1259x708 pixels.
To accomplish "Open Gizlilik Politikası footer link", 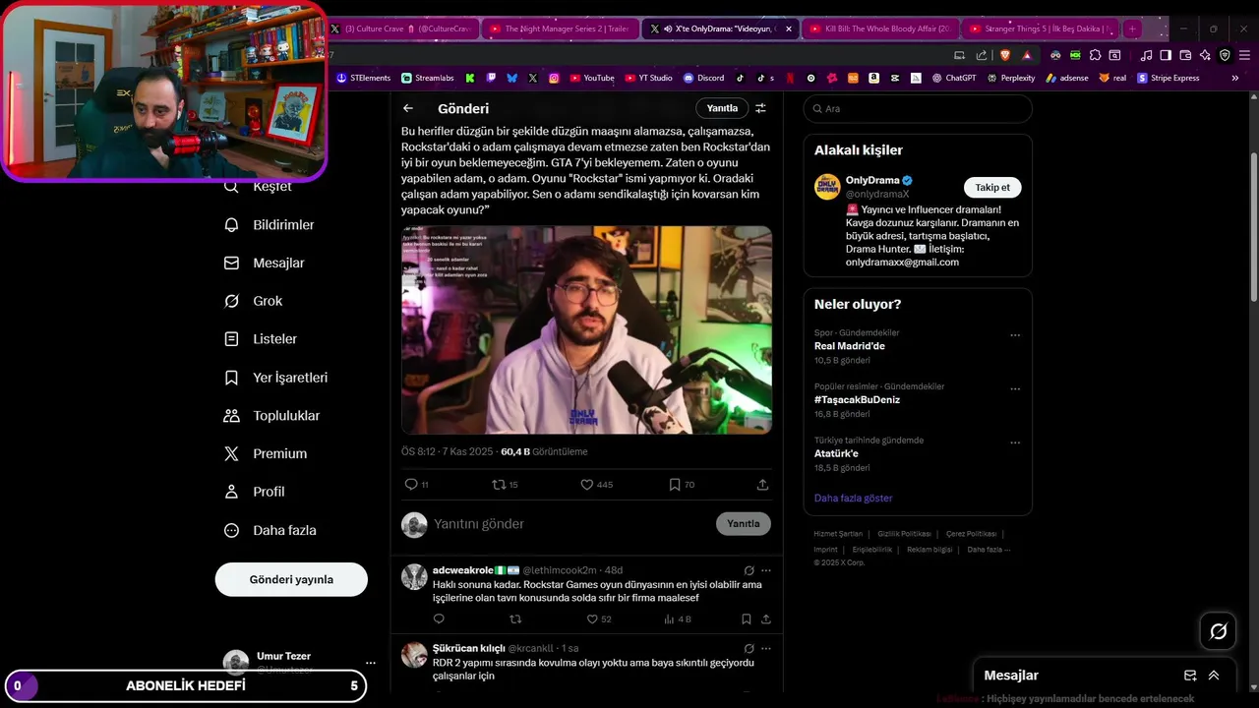I will click(904, 534).
